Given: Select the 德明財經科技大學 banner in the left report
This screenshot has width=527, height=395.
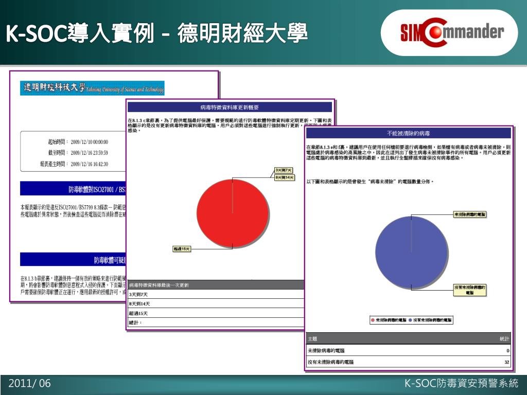Looking at the screenshot, I should point(92,88).
